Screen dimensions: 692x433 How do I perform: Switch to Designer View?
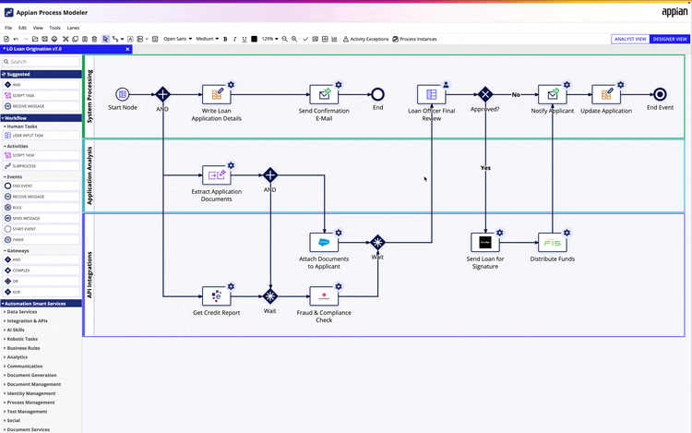(x=670, y=39)
